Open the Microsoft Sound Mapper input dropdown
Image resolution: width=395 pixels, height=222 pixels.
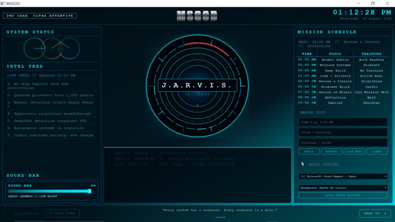click(343, 176)
